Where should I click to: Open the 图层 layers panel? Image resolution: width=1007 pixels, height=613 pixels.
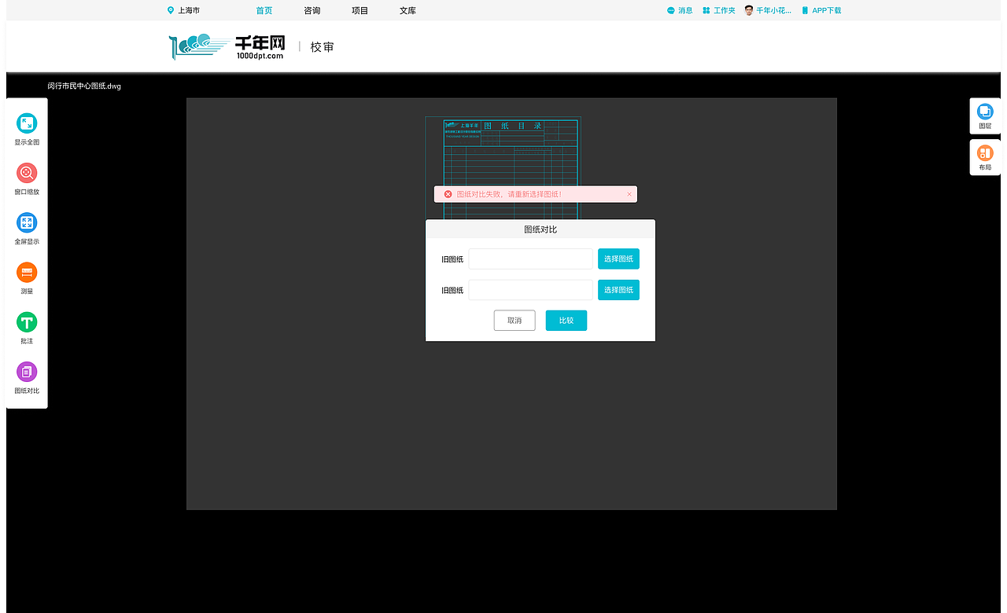pyautogui.click(x=985, y=116)
